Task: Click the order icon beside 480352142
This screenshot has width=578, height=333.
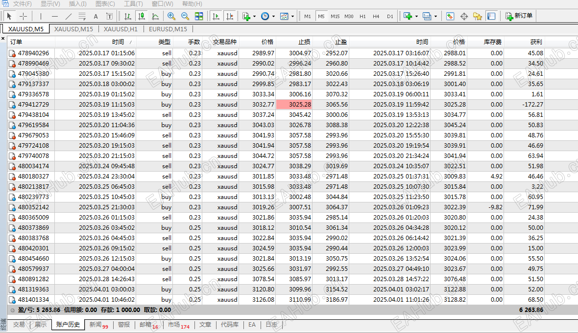Action: coord(12,207)
